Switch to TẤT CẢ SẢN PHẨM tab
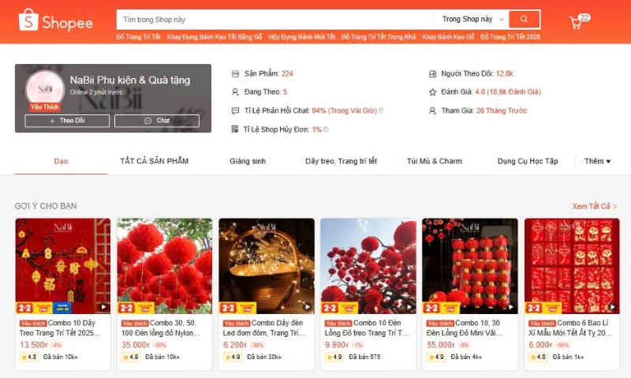Screen dimensions: 631x378 [x=154, y=161]
